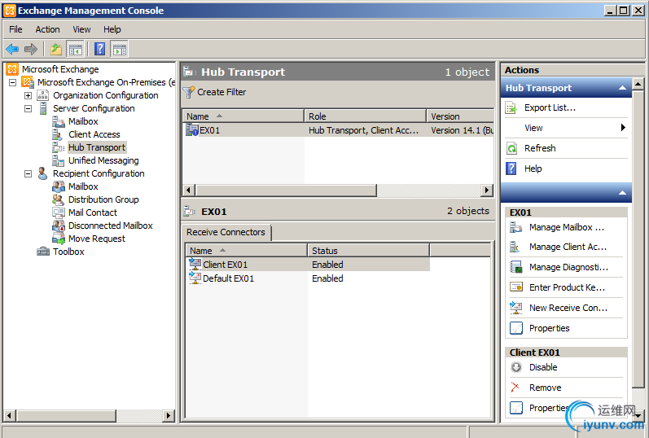The width and height of the screenshot is (649, 438).
Task: Select the Receive Connectors tab
Action: [226, 232]
